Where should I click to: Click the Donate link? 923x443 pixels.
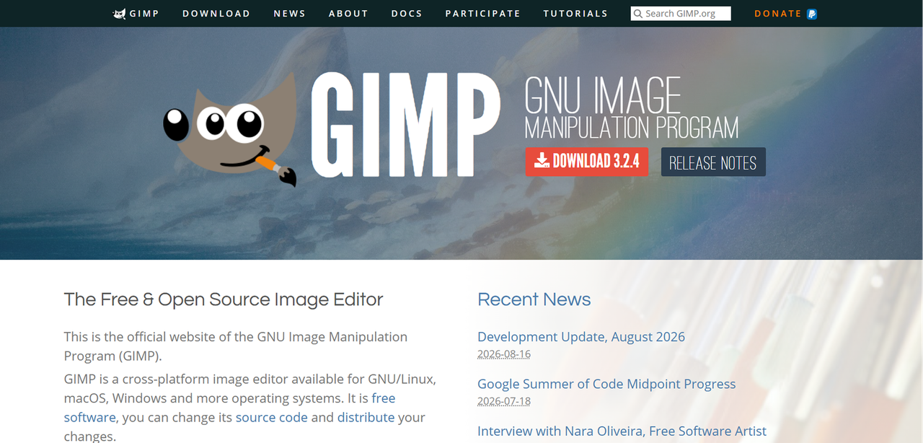click(x=778, y=14)
